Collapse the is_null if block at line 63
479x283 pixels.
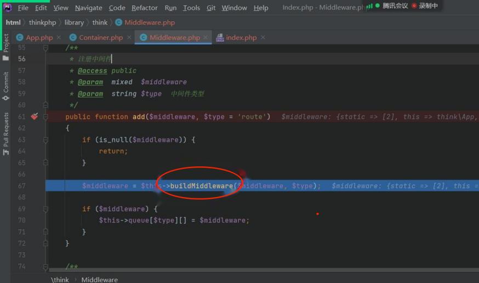pos(45,140)
